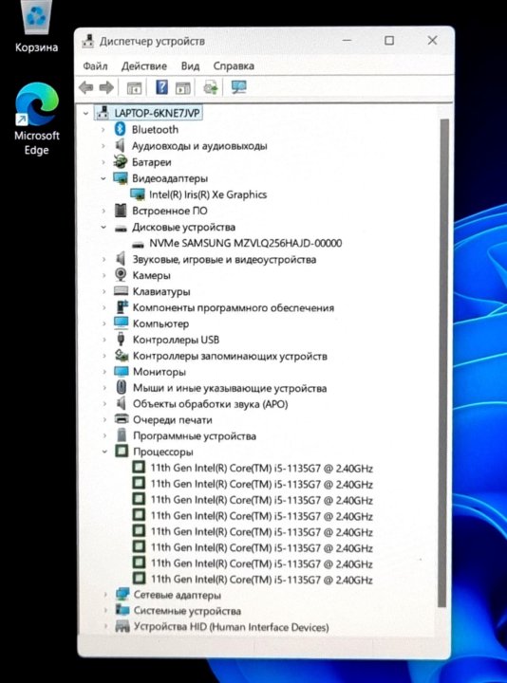
Task: Expand the Сетевые адаптеры category
Action: tap(105, 595)
